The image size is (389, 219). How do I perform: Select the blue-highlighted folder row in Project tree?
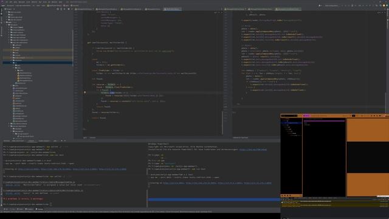tap(38, 63)
